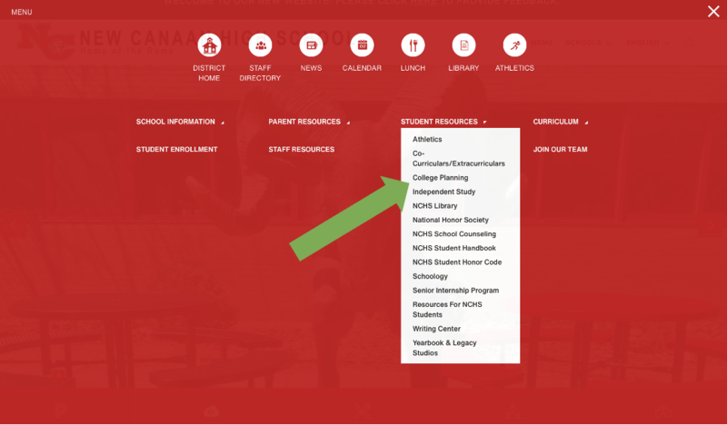The height and width of the screenshot is (425, 727).
Task: Go to Student Enrollment link
Action: 176,149
